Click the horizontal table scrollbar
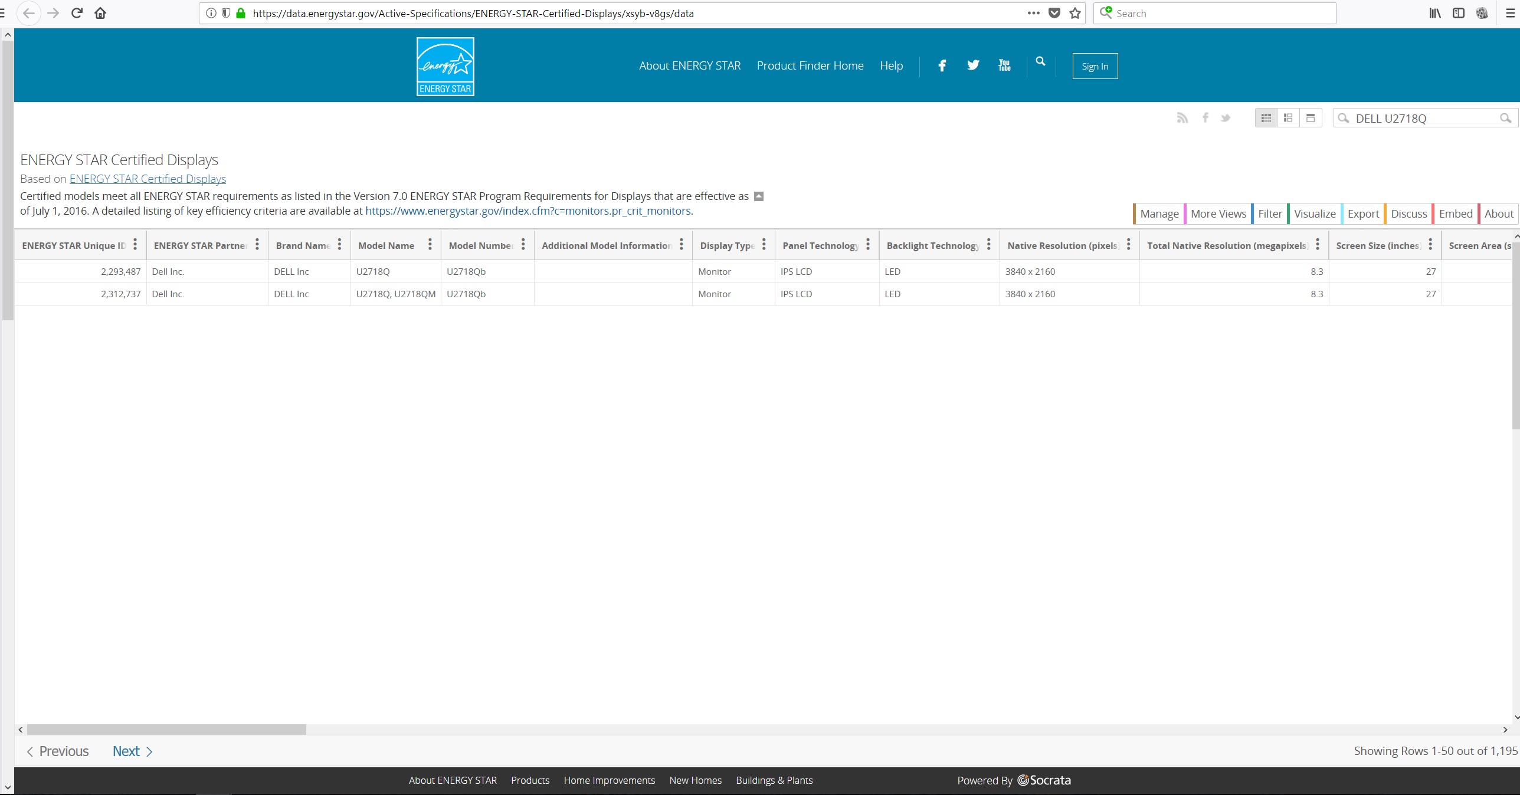Screen dimensions: 1520x795 (166, 730)
